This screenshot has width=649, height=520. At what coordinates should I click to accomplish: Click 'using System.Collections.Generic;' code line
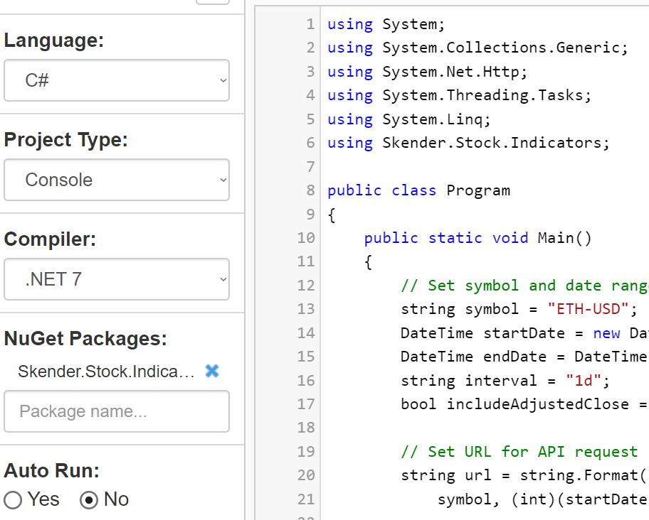[x=477, y=48]
